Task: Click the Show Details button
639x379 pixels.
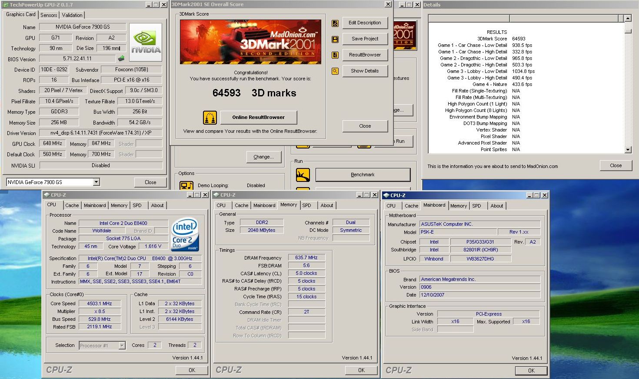Action: click(x=365, y=71)
